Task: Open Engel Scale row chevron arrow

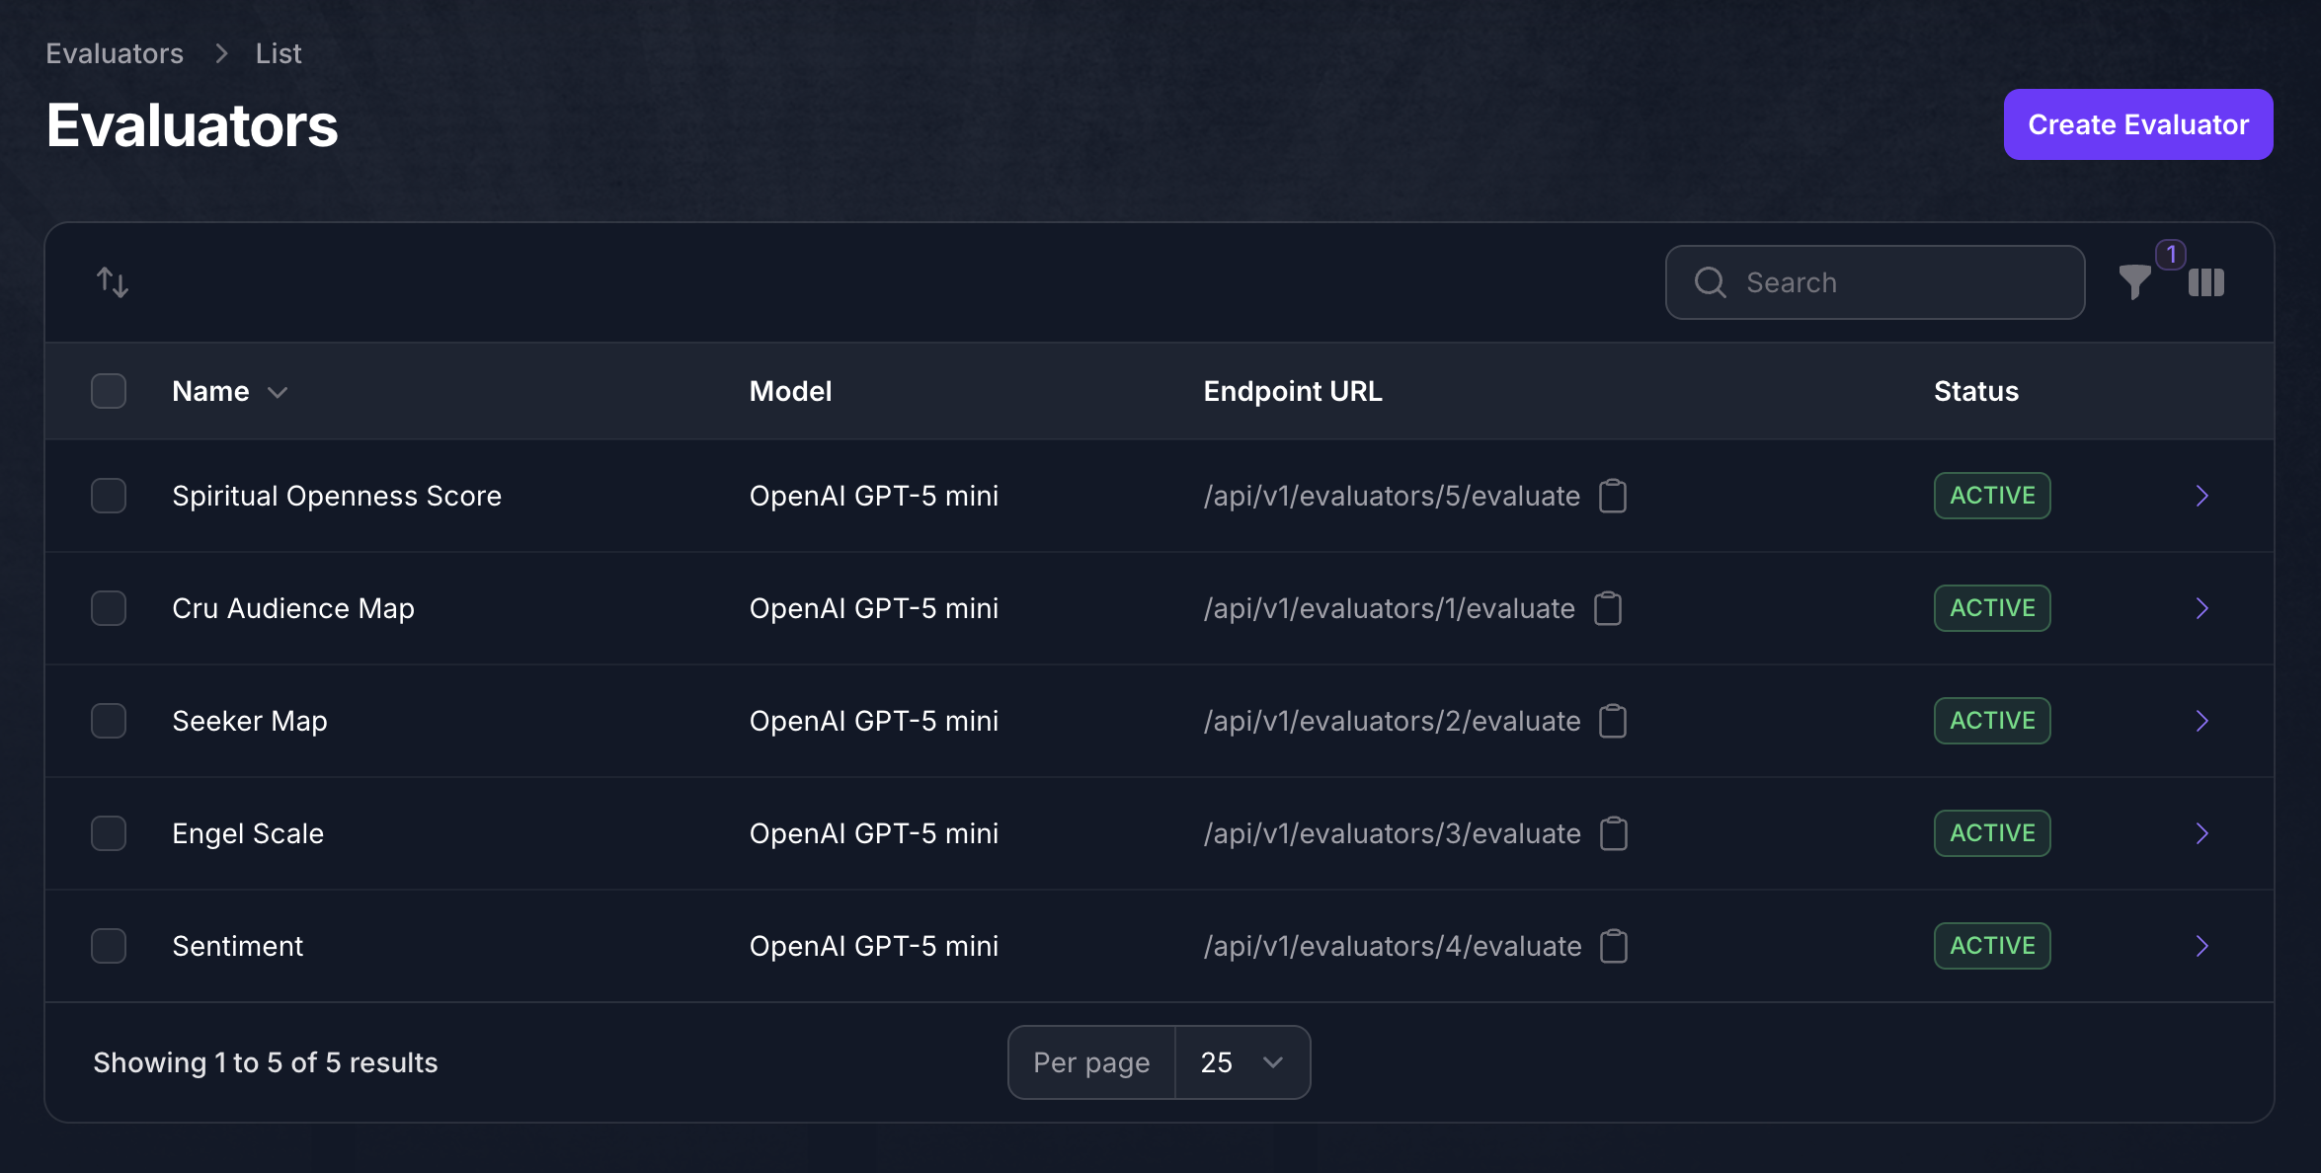Action: click(x=2201, y=833)
